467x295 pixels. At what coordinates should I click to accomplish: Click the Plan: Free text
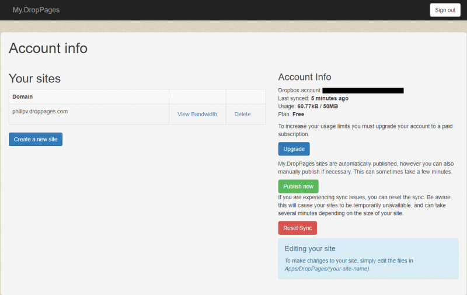[x=291, y=114]
